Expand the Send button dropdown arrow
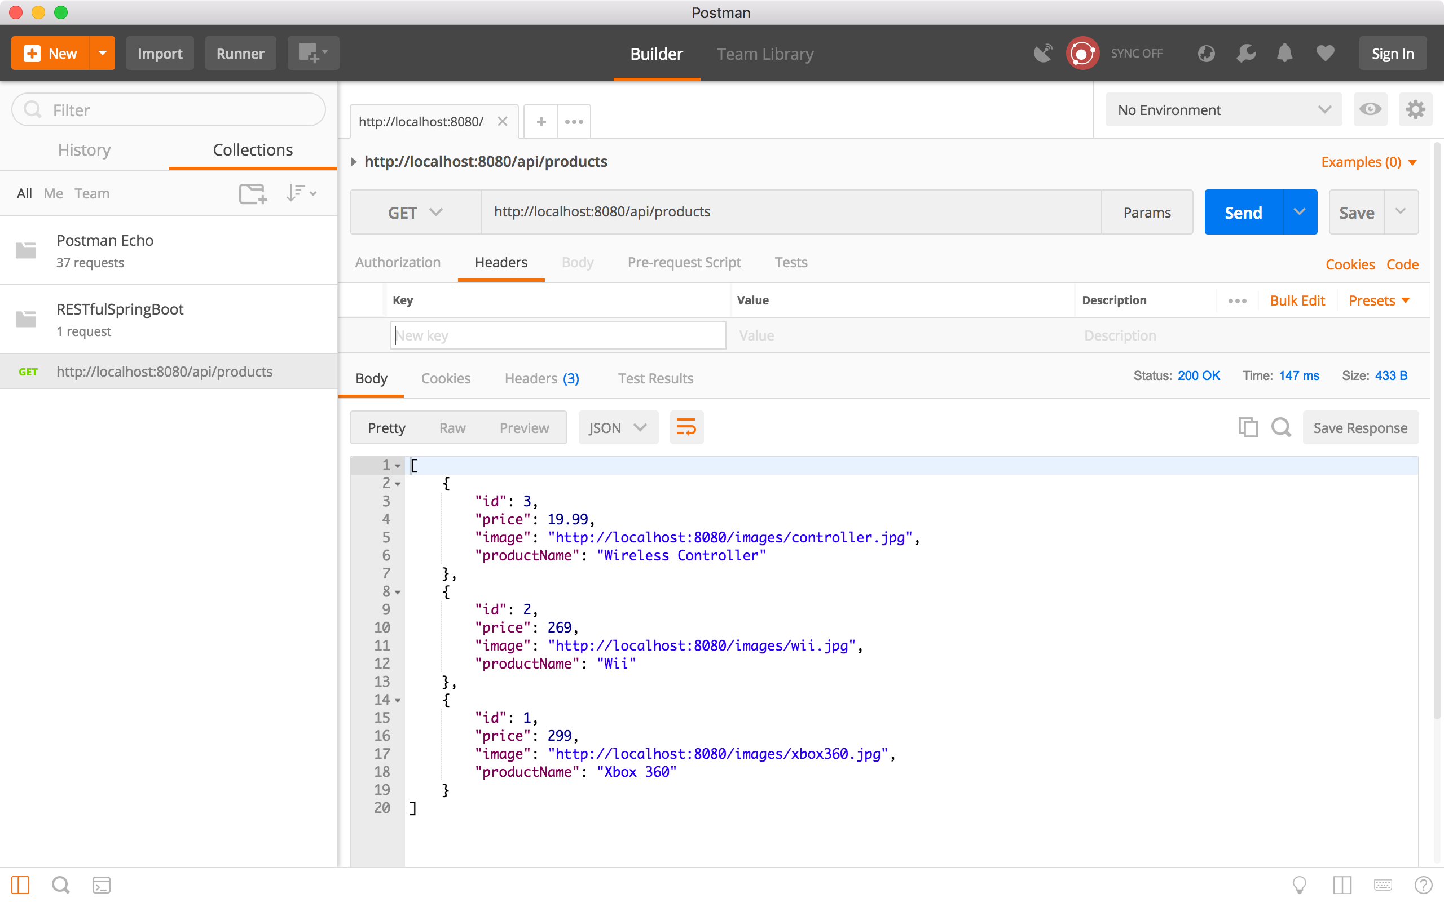This screenshot has width=1444, height=902. click(x=1300, y=212)
